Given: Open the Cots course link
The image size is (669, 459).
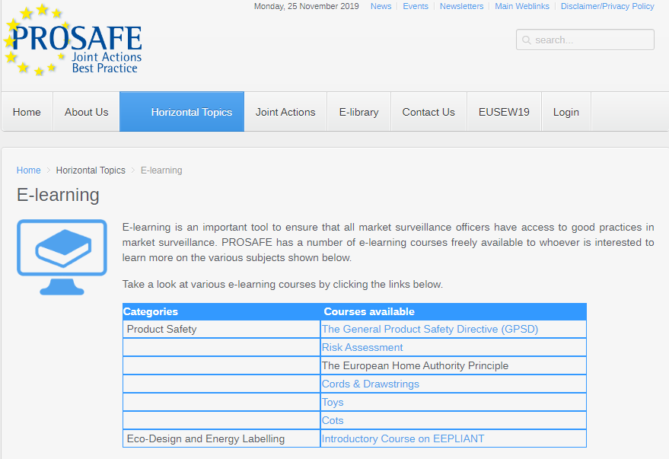Looking at the screenshot, I should tap(333, 421).
